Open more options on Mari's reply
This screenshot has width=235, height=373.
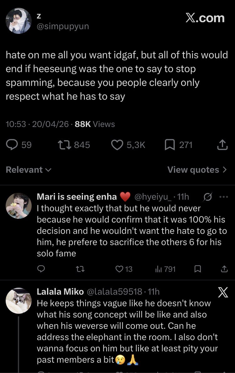pos(224,197)
